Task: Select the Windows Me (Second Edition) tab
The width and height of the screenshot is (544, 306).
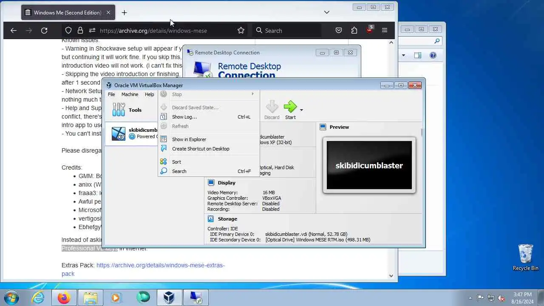Action: click(68, 13)
